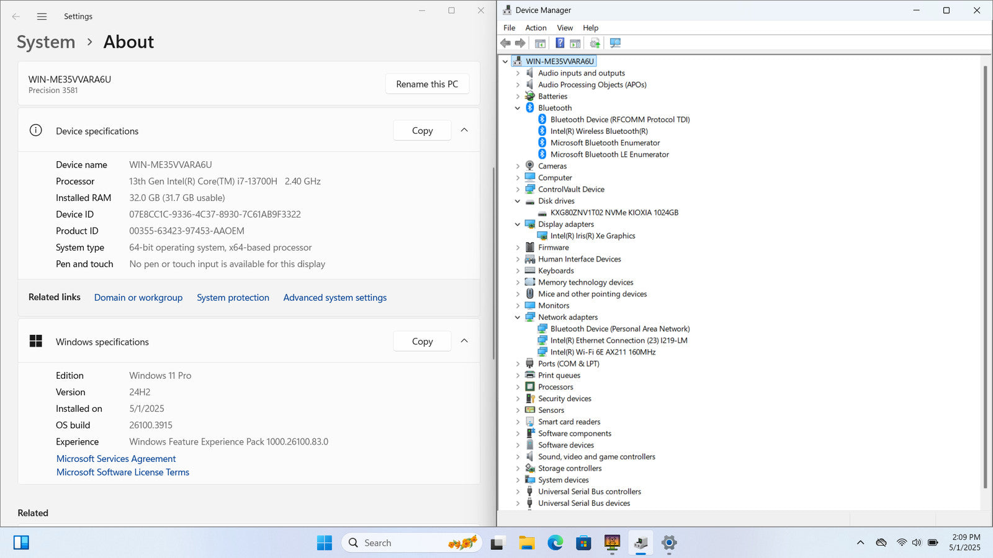Copy Windows specifications
The image size is (993, 558).
tap(422, 342)
